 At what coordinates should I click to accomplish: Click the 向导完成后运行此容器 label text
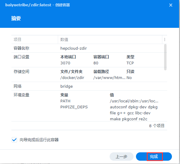(x=39, y=140)
